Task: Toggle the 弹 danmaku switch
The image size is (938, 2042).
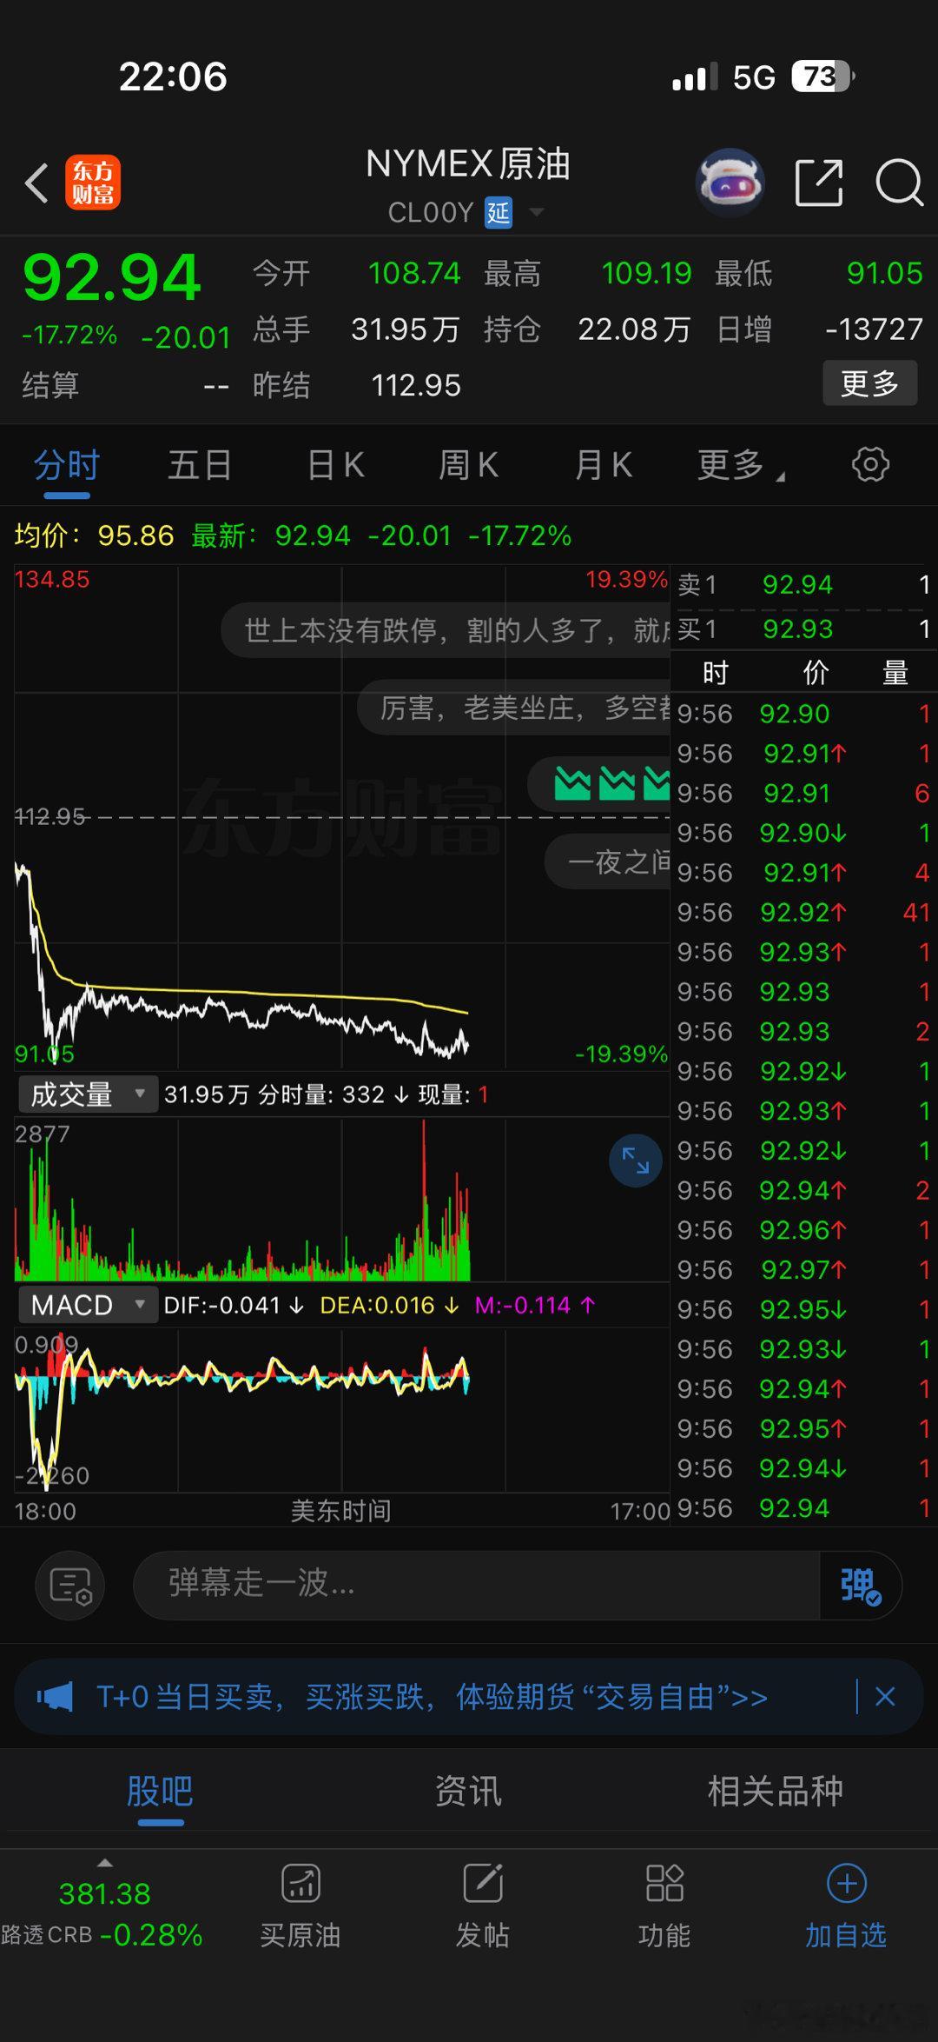Action: (860, 1585)
